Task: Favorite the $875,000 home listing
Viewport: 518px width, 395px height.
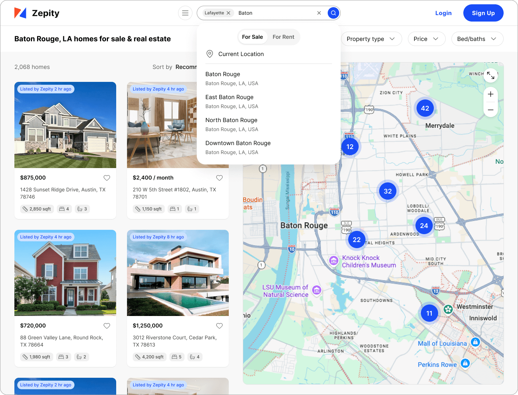Action: (x=107, y=178)
